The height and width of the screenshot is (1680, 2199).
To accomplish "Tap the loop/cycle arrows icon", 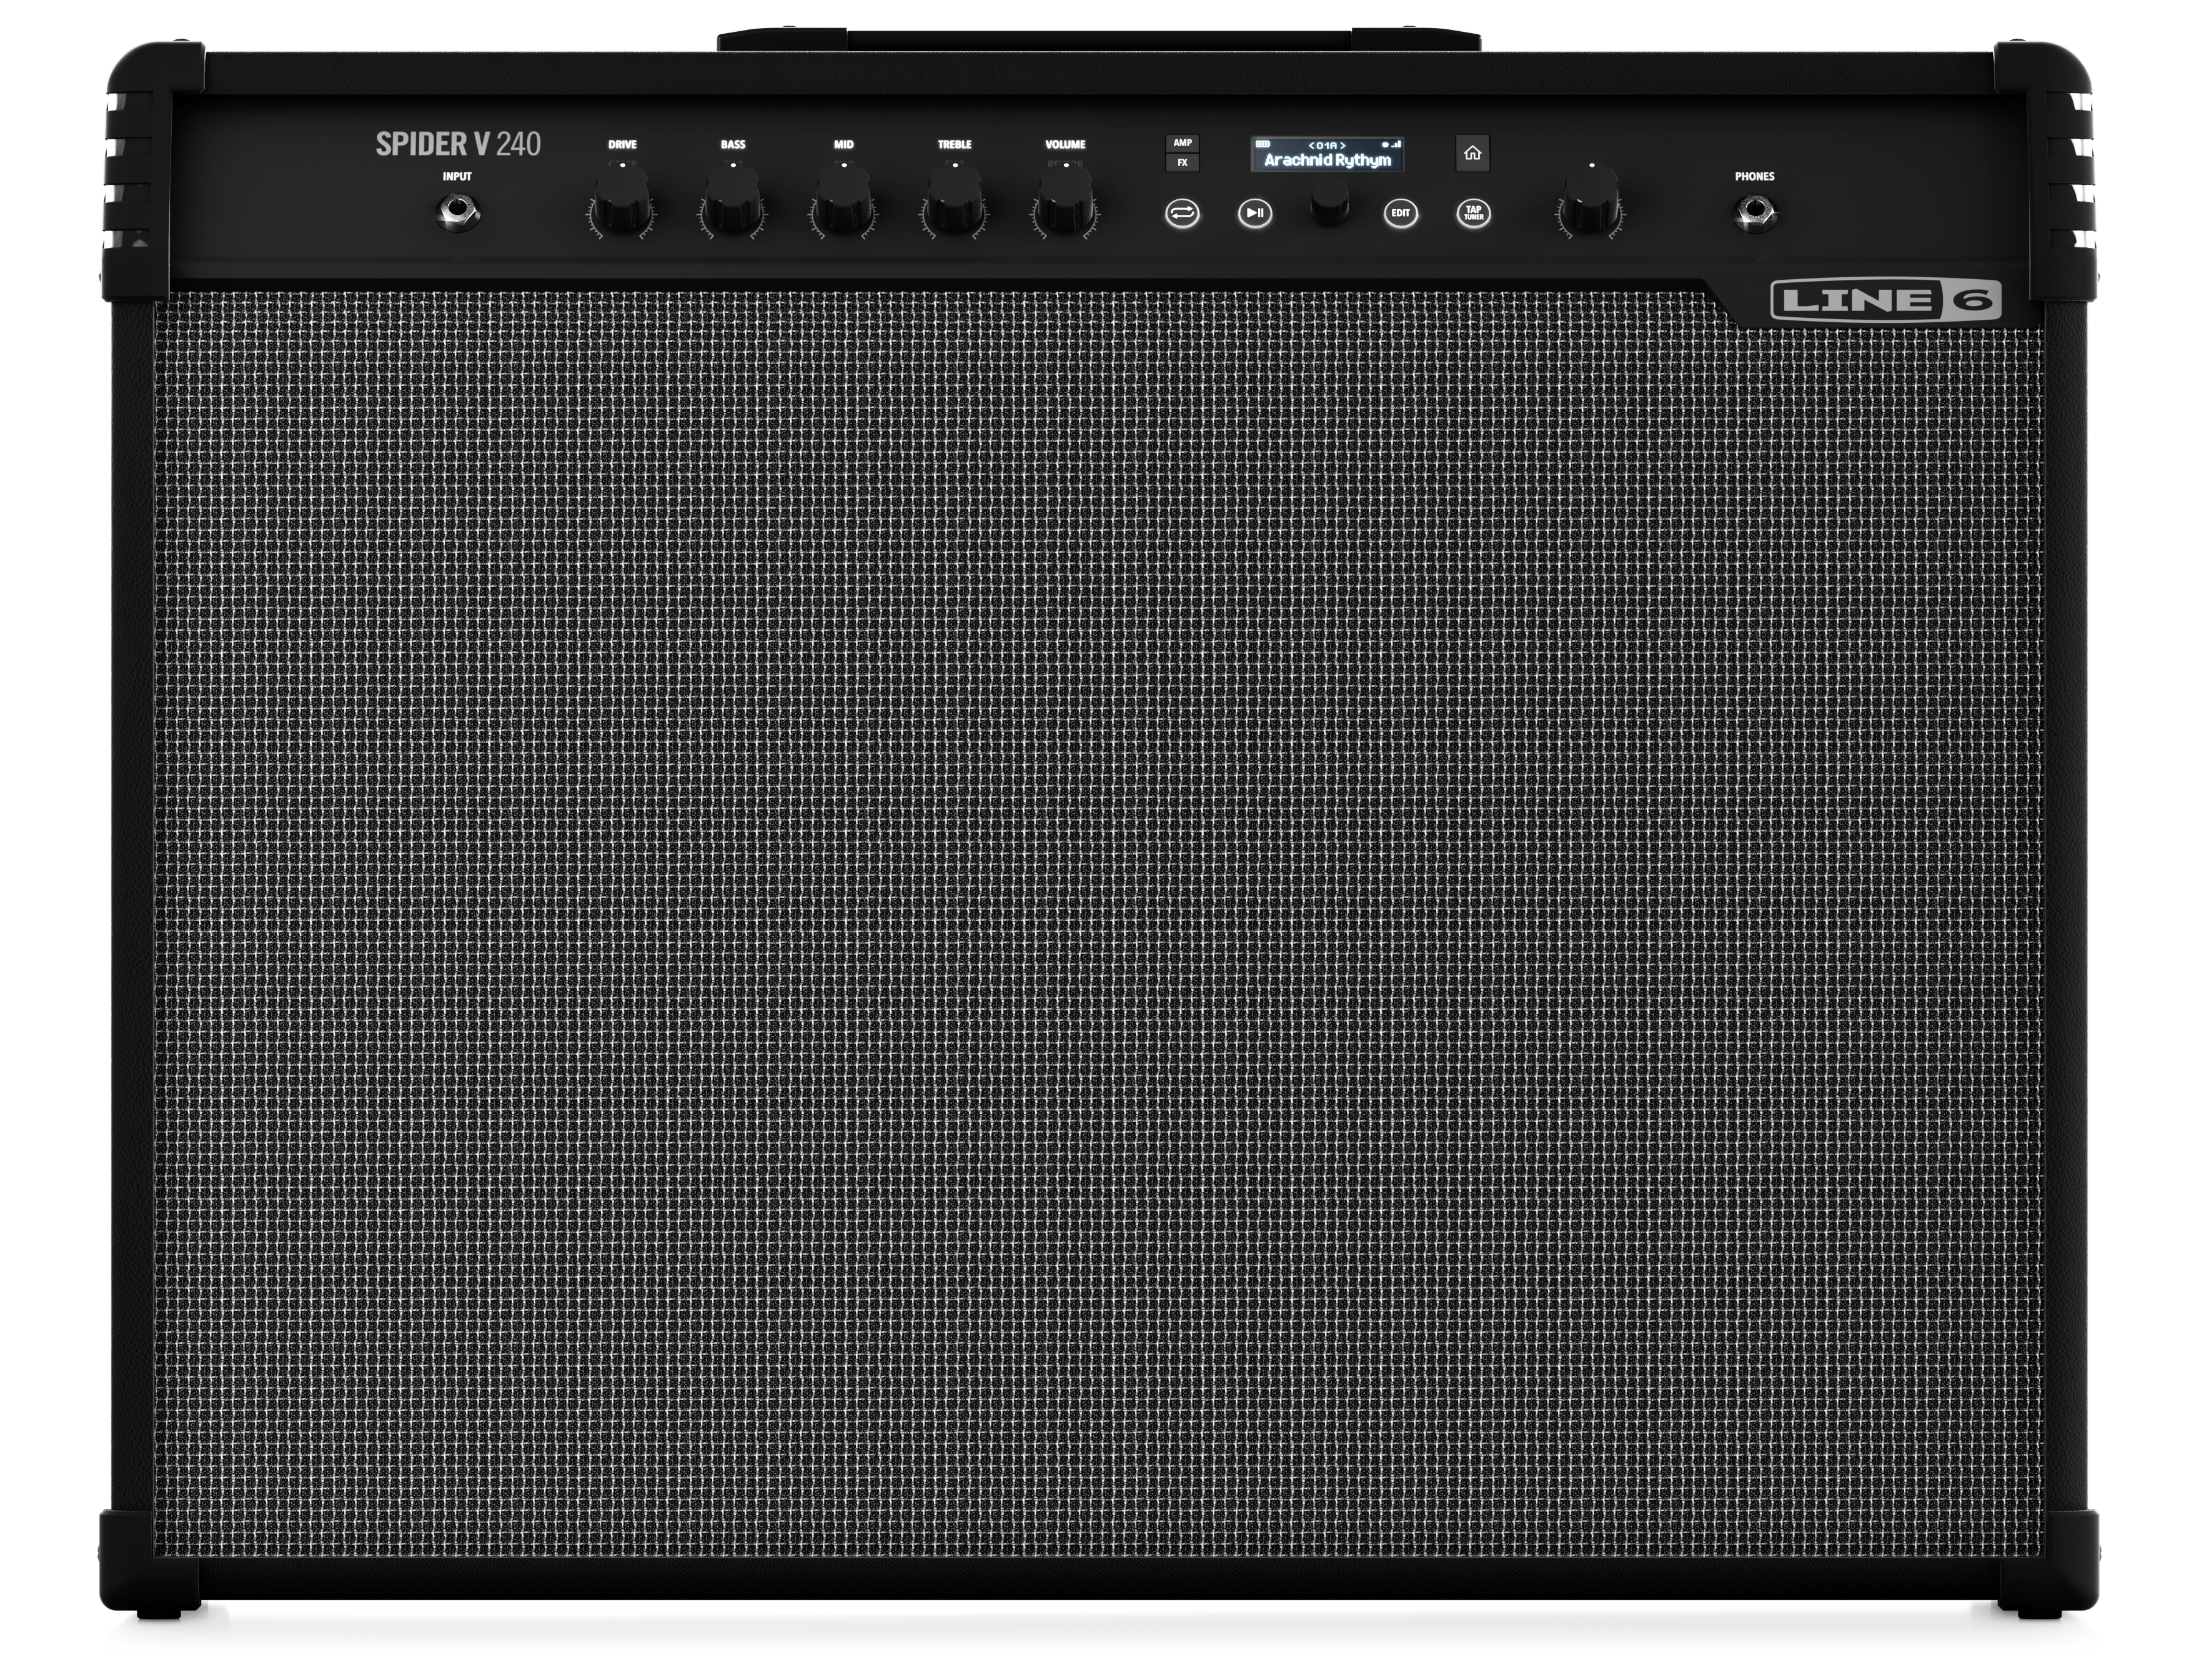I will 1183,214.
